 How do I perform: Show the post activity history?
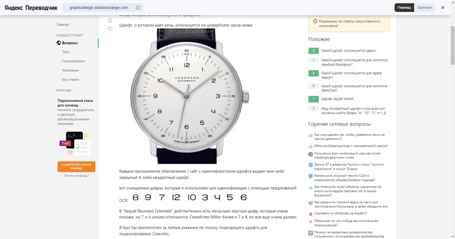(x=110, y=29)
